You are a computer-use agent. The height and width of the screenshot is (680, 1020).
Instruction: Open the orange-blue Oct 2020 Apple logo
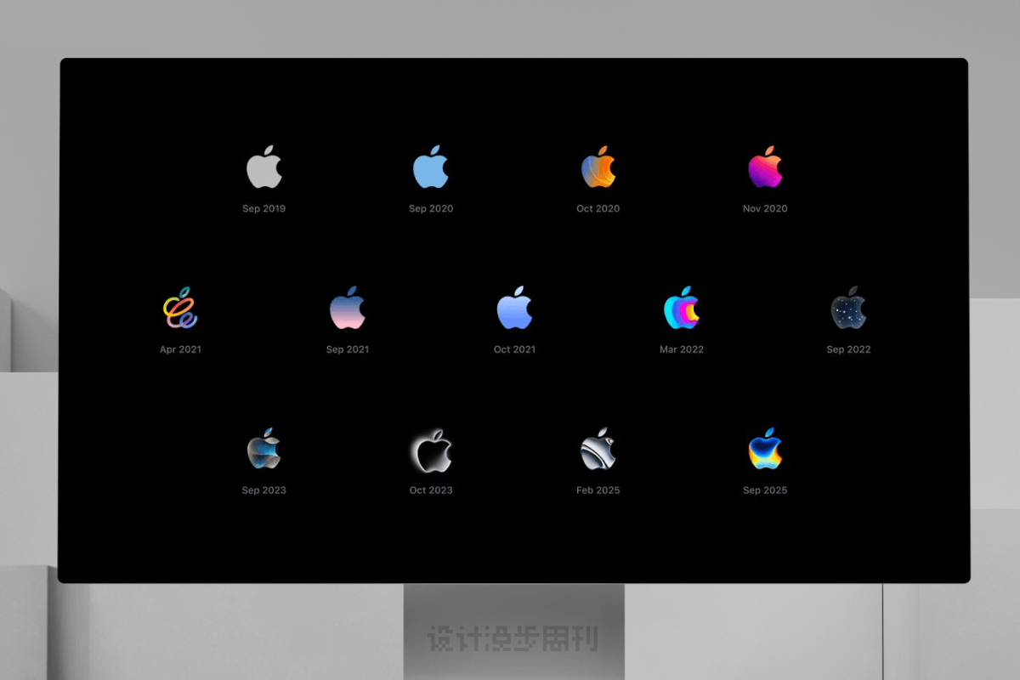point(598,168)
